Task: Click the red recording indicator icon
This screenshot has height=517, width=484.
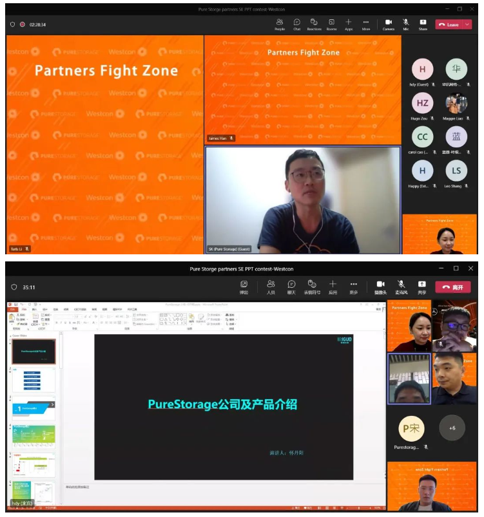Action: (x=23, y=24)
